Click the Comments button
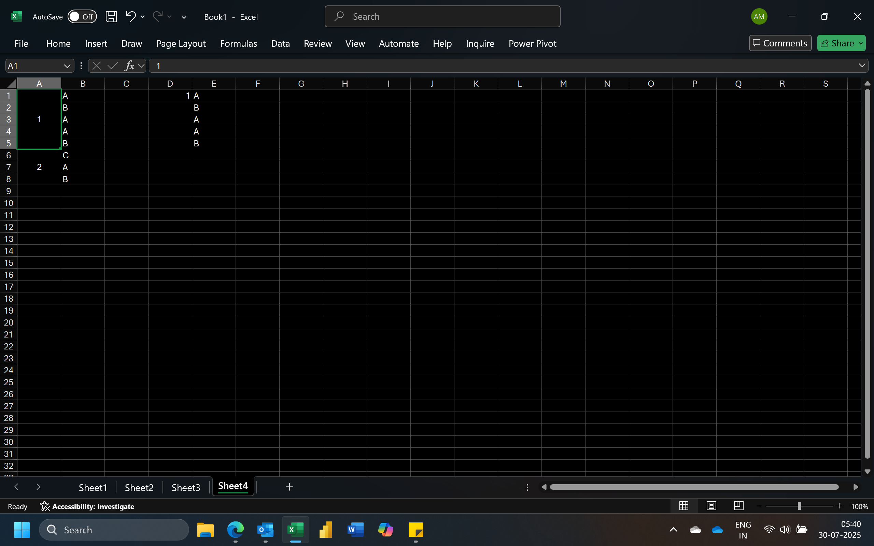Image resolution: width=874 pixels, height=546 pixels. point(780,43)
